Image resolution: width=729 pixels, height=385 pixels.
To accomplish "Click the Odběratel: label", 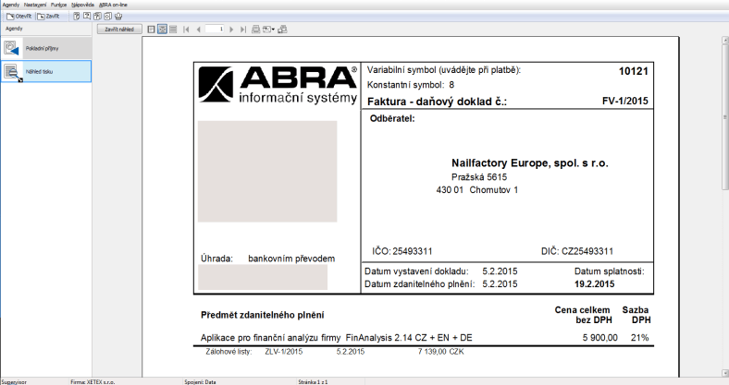I will coord(392,118).
